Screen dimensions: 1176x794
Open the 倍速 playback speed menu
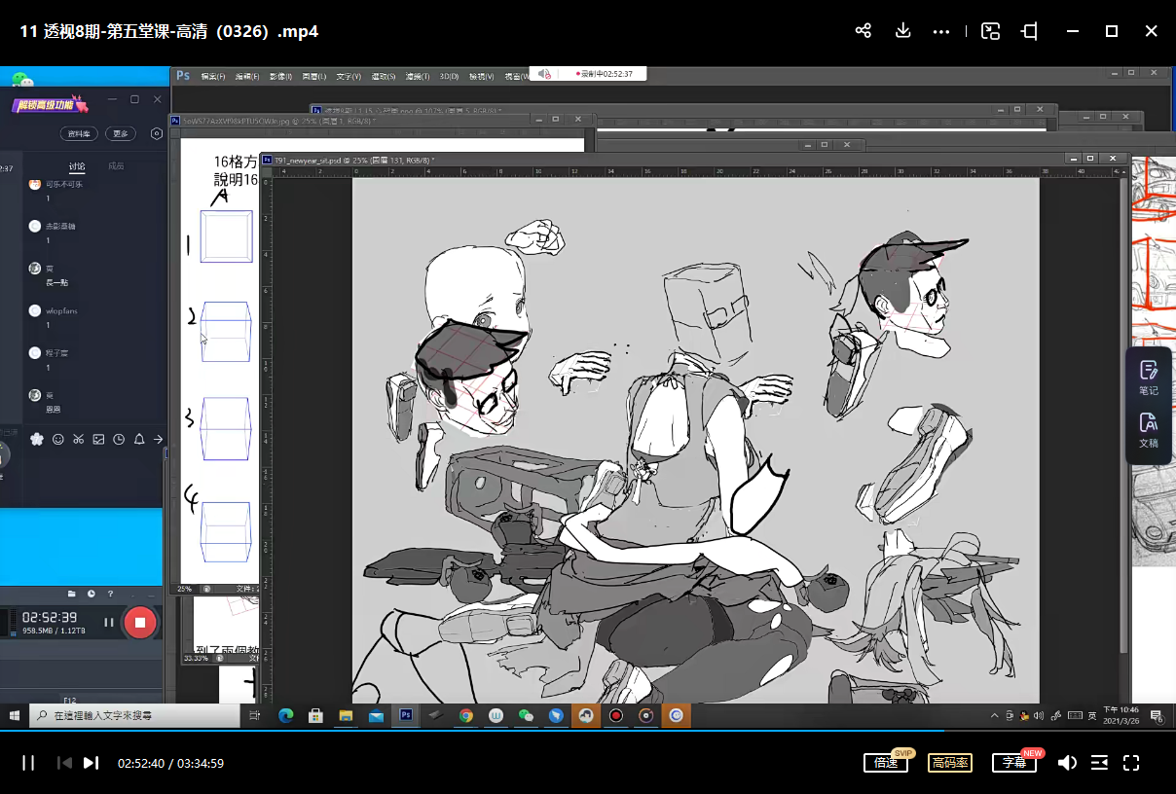click(886, 763)
